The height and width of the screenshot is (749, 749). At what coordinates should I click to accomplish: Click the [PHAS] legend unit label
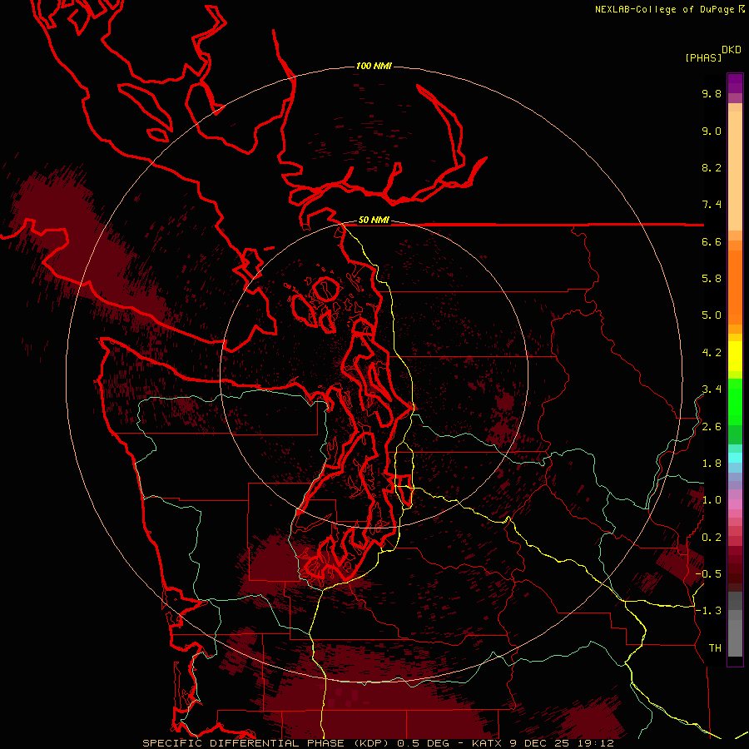703,58
